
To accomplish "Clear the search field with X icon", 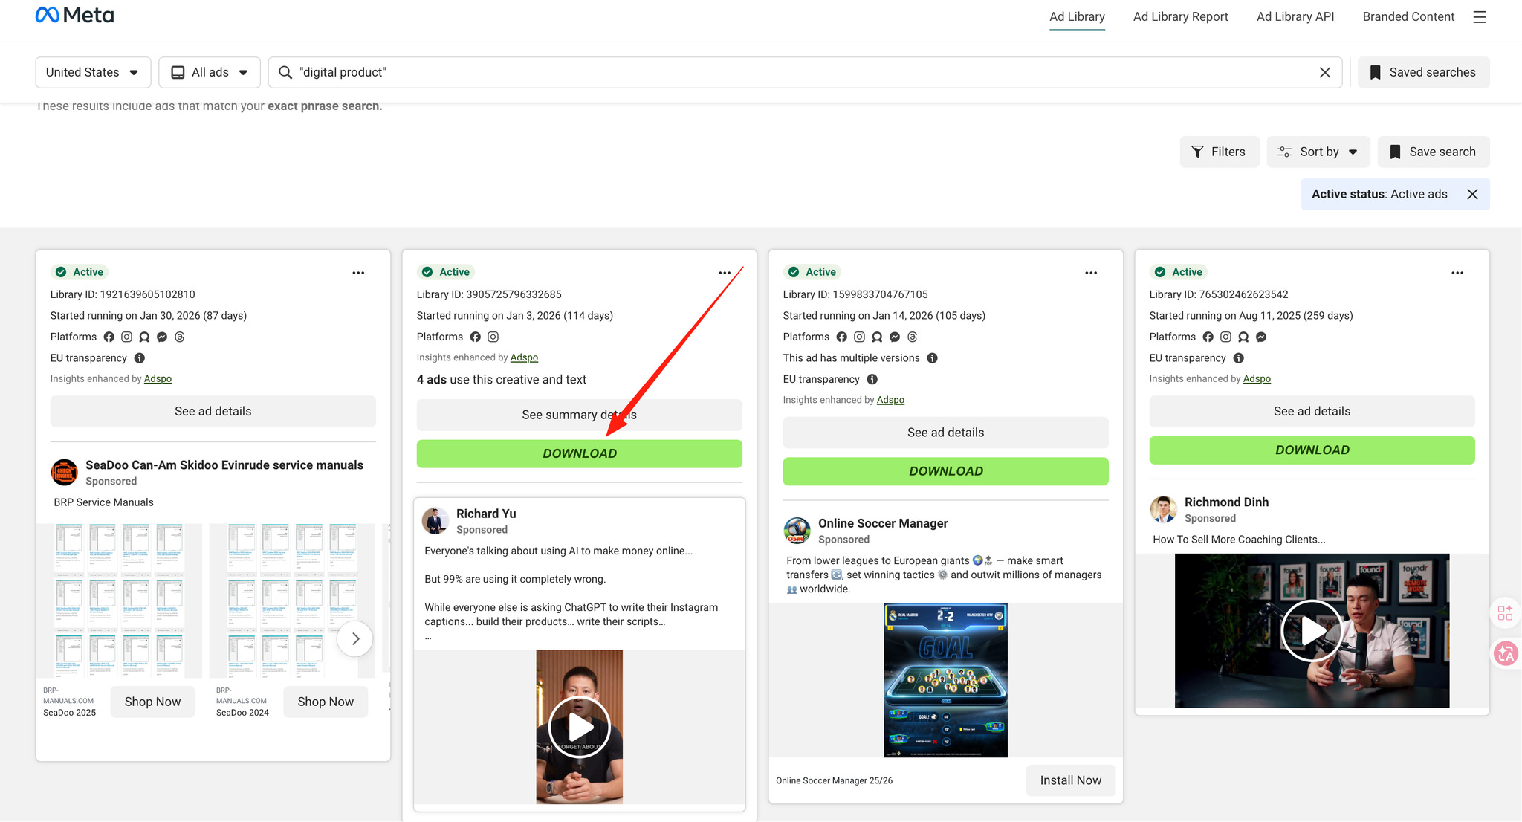I will pos(1324,72).
